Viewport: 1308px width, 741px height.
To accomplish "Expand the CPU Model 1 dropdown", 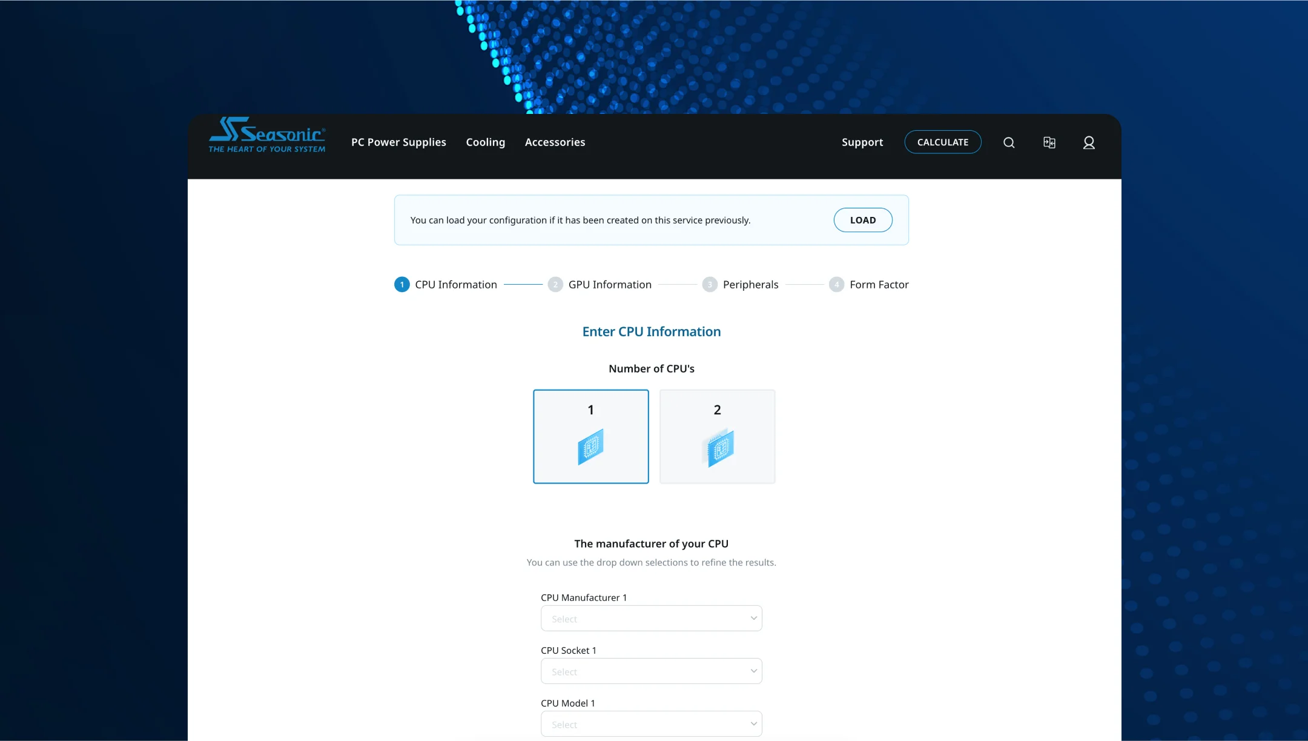I will (x=651, y=724).
